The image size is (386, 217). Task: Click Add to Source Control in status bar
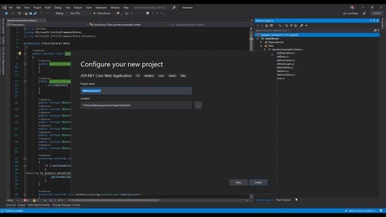[360, 211]
